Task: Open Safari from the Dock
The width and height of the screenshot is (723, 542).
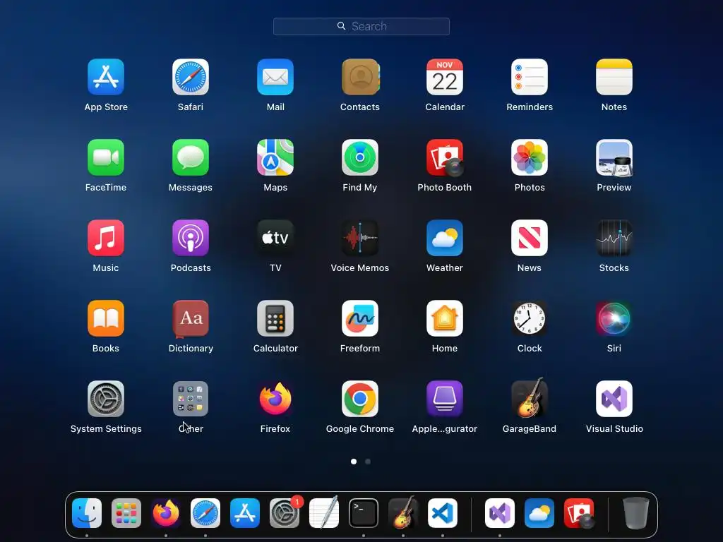Action: point(205,513)
